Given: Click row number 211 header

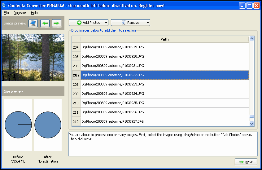Looking at the screenshot, I should click(76, 112).
